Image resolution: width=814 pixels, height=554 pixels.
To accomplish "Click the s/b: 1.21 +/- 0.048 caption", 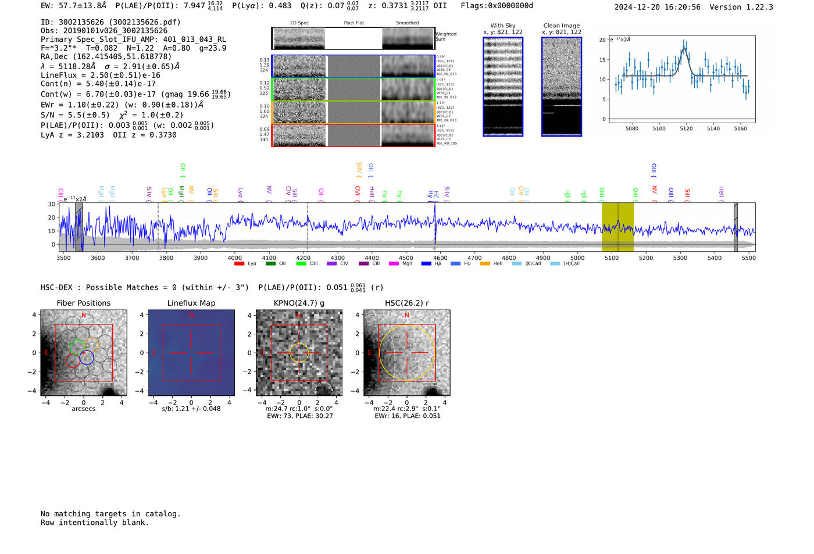I will [191, 409].
